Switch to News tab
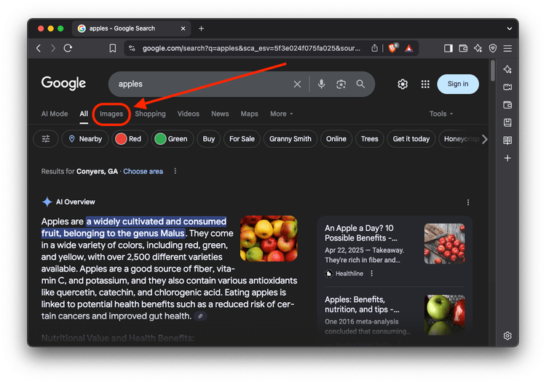546x383 pixels. [x=220, y=114]
